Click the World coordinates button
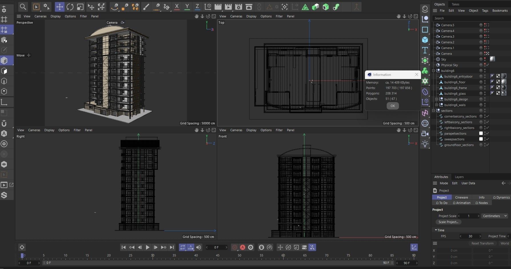This screenshot has height=269, width=511. coord(505,243)
